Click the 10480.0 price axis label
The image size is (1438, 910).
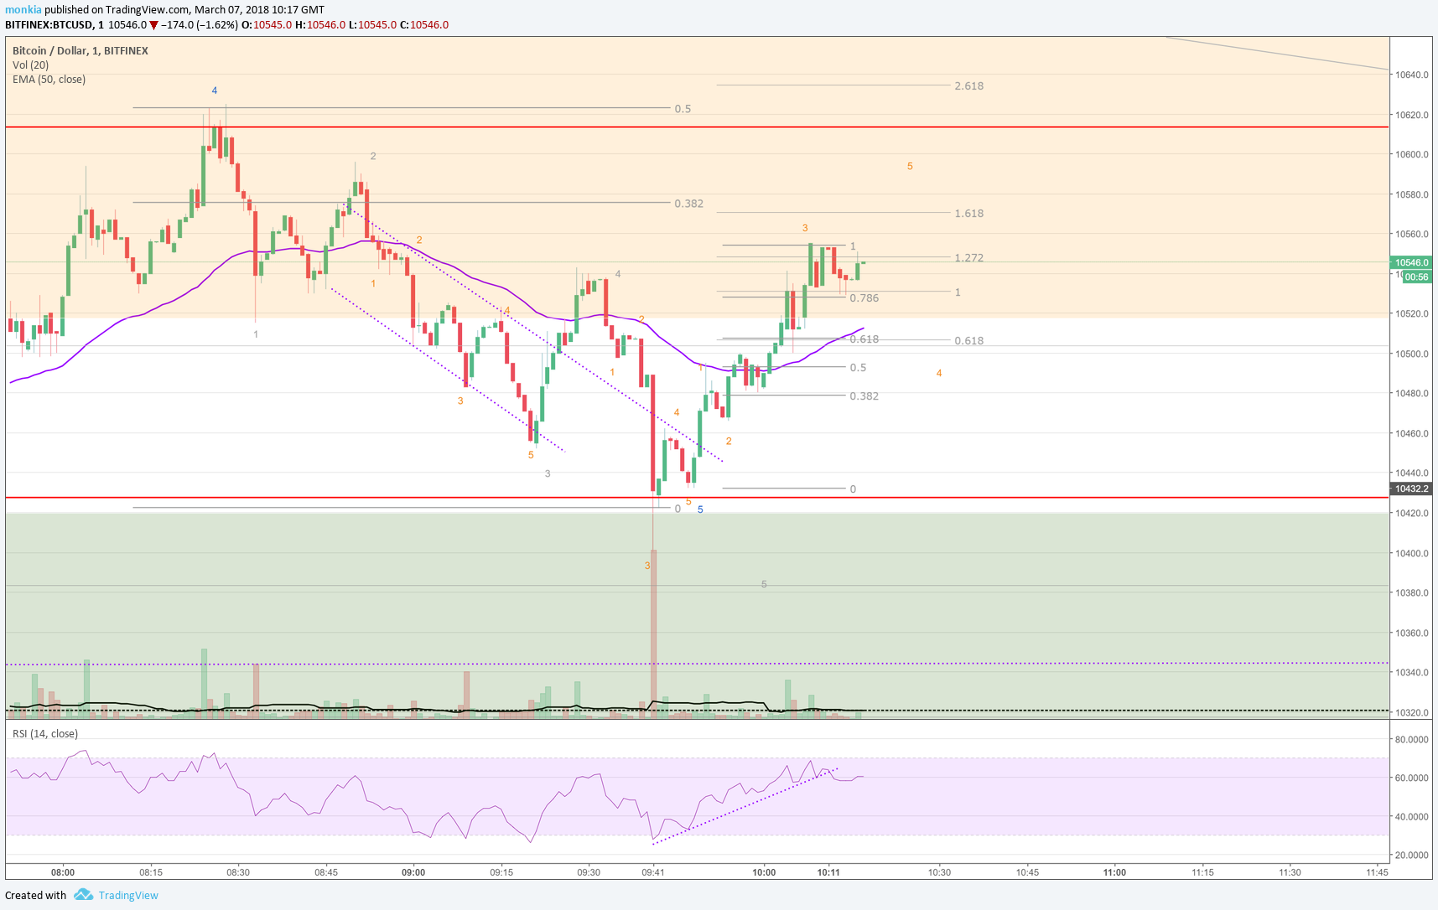click(x=1410, y=393)
